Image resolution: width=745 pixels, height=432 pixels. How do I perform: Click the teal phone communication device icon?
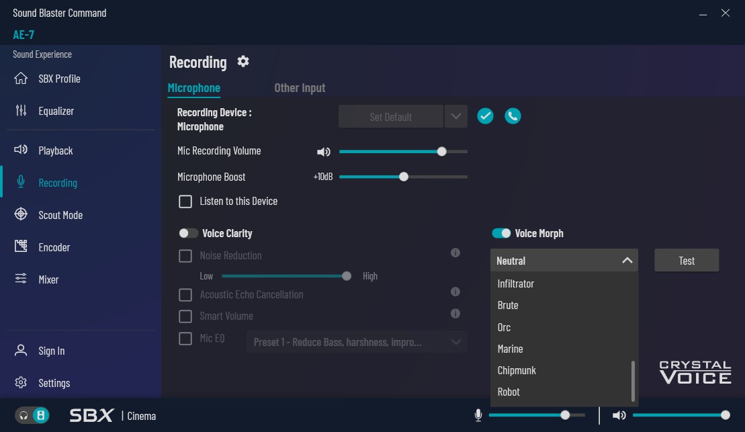tap(513, 116)
